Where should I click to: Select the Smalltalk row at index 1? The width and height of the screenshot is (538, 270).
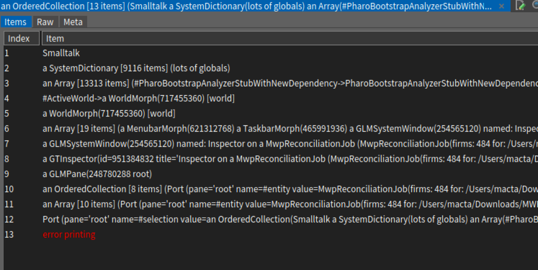pos(61,53)
